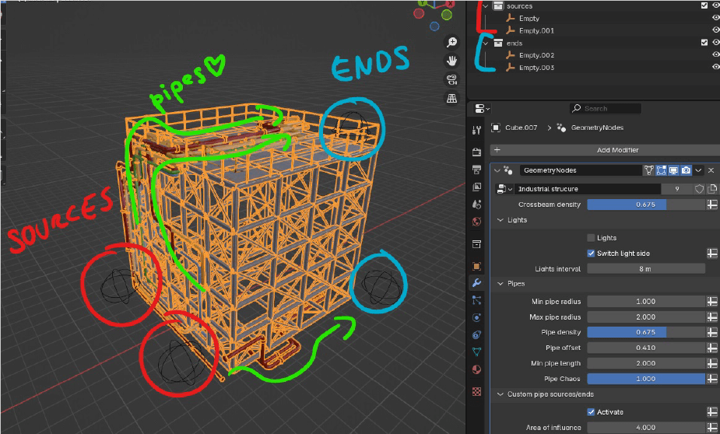Open the View Layer properties tab
This screenshot has width=720, height=434.
(476, 187)
